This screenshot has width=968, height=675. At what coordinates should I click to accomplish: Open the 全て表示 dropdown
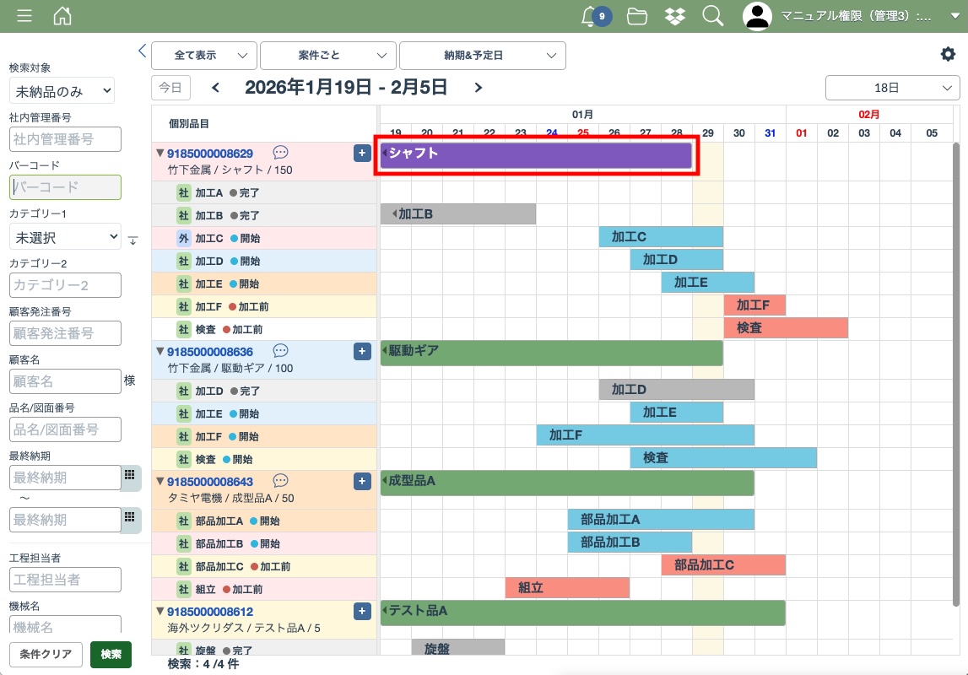point(203,56)
